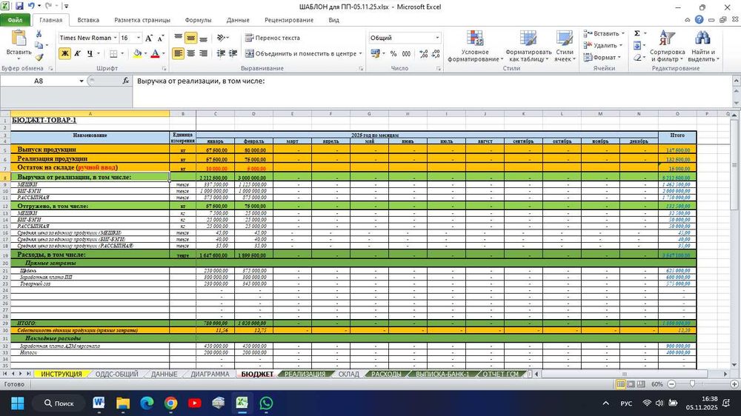Open Font group dialog launcher
This screenshot has width=741, height=416.
(x=164, y=69)
